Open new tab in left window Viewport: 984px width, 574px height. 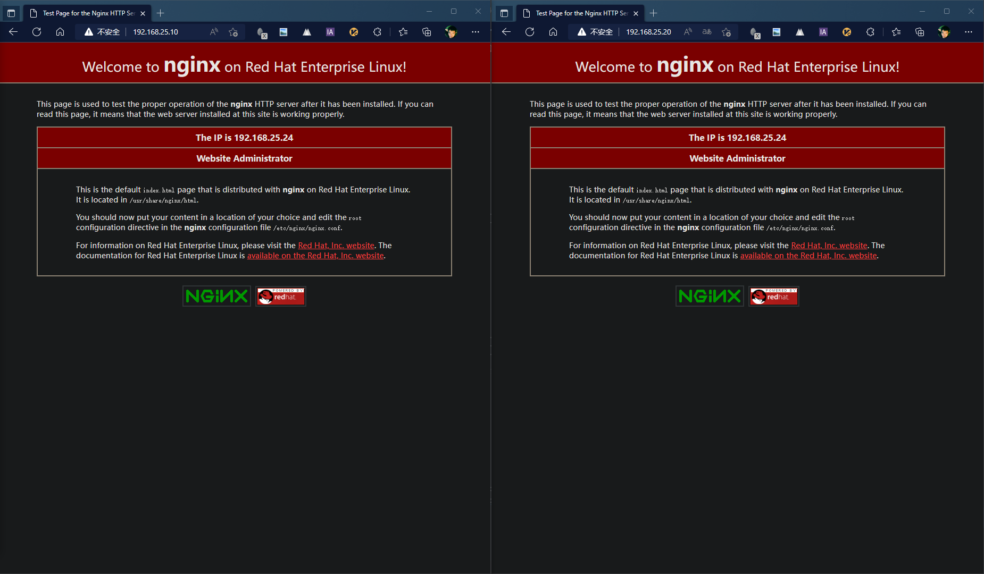(161, 13)
